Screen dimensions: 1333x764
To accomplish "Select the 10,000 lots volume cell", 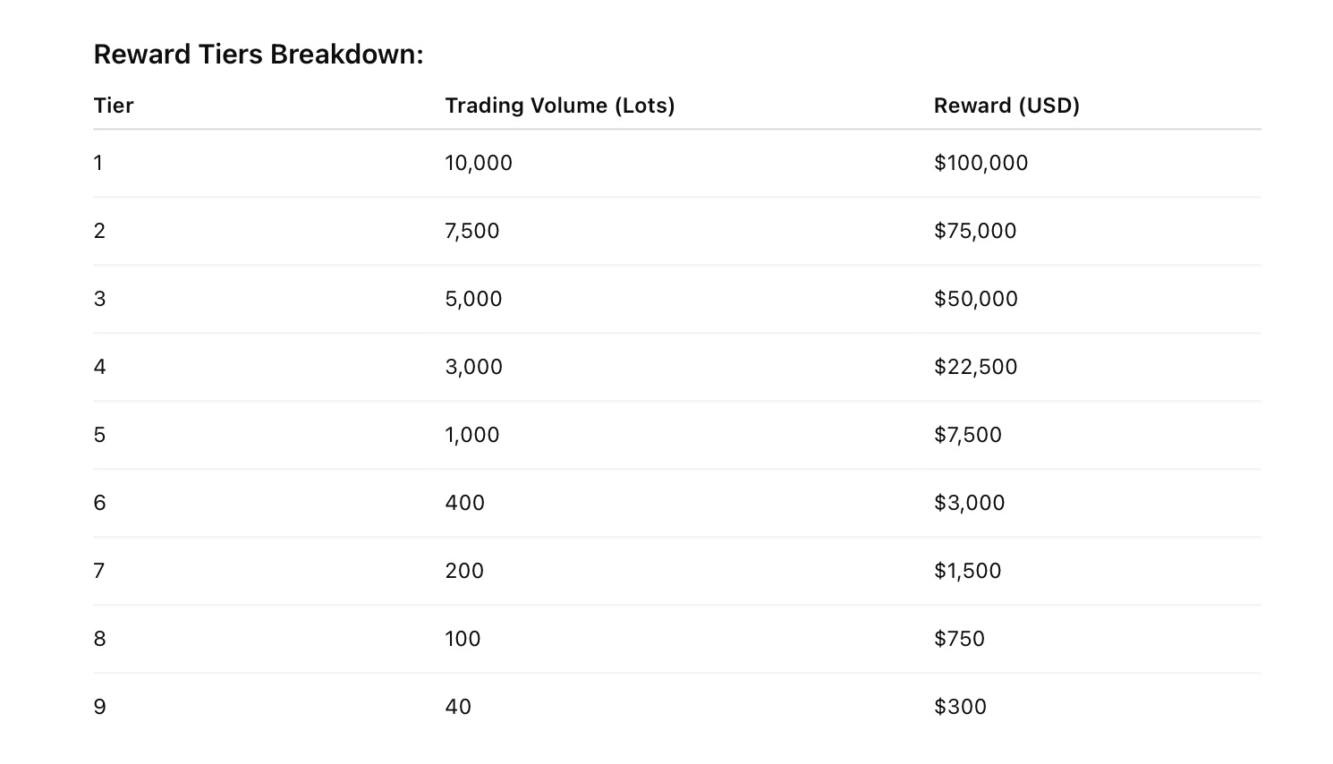I will [x=479, y=163].
